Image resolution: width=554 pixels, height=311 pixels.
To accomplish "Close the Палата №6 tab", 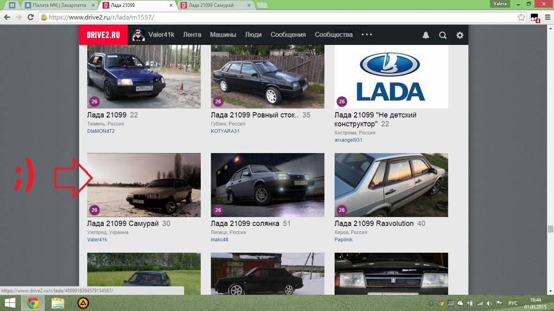I will click(x=93, y=5).
